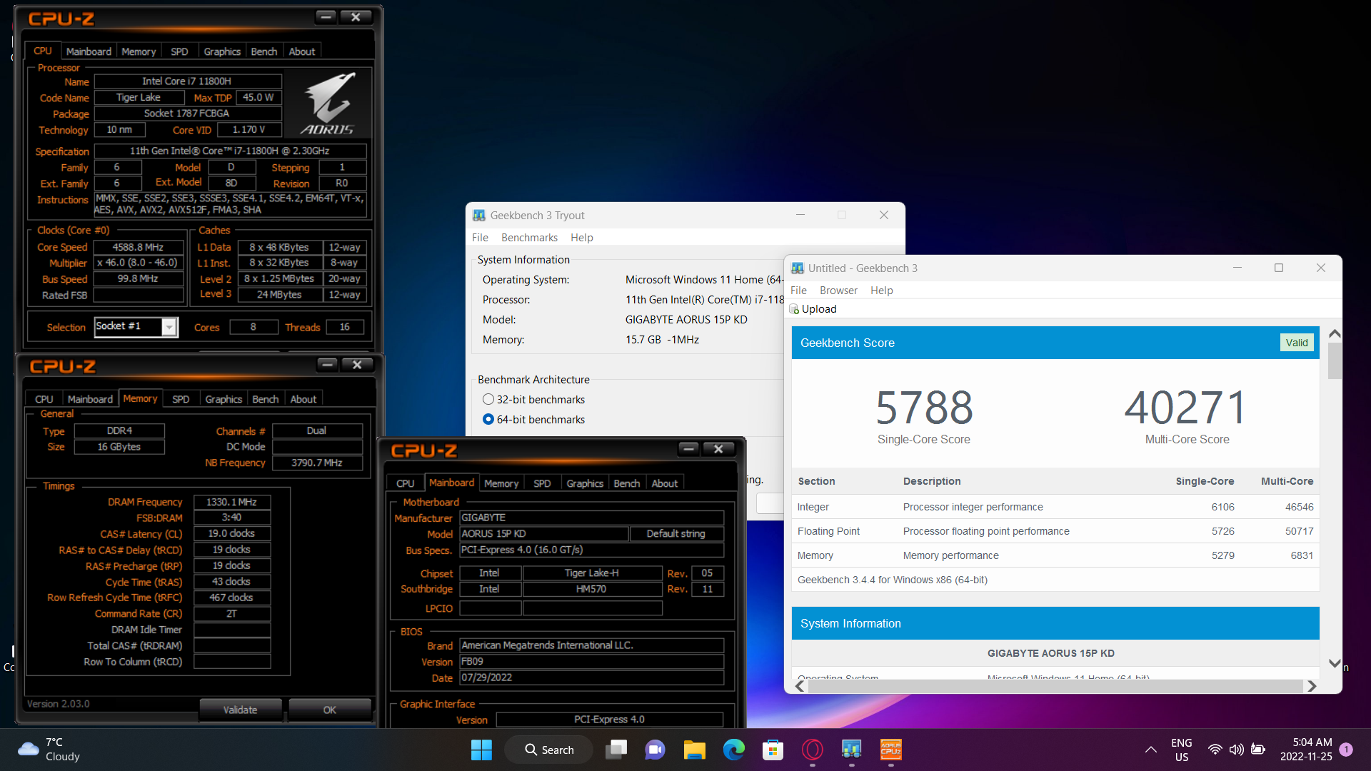Open File menu in Geekbench 3 Tryout
Viewport: 1371px width, 771px height.
[480, 238]
